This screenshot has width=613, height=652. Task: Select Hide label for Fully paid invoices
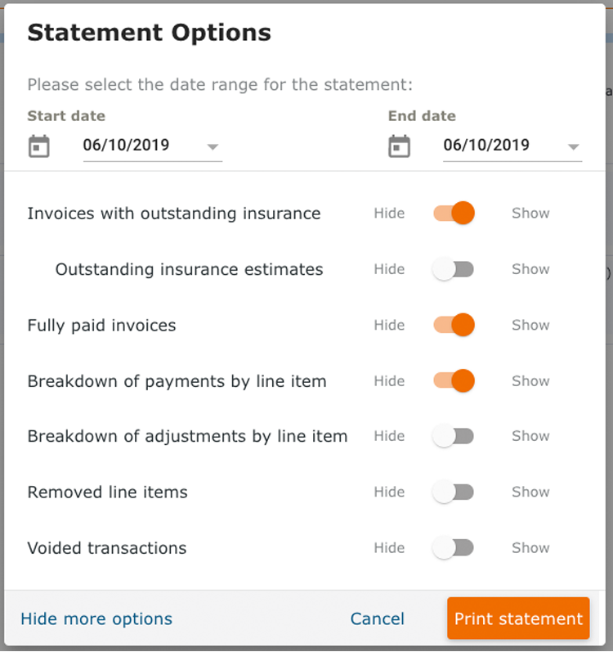[389, 325]
